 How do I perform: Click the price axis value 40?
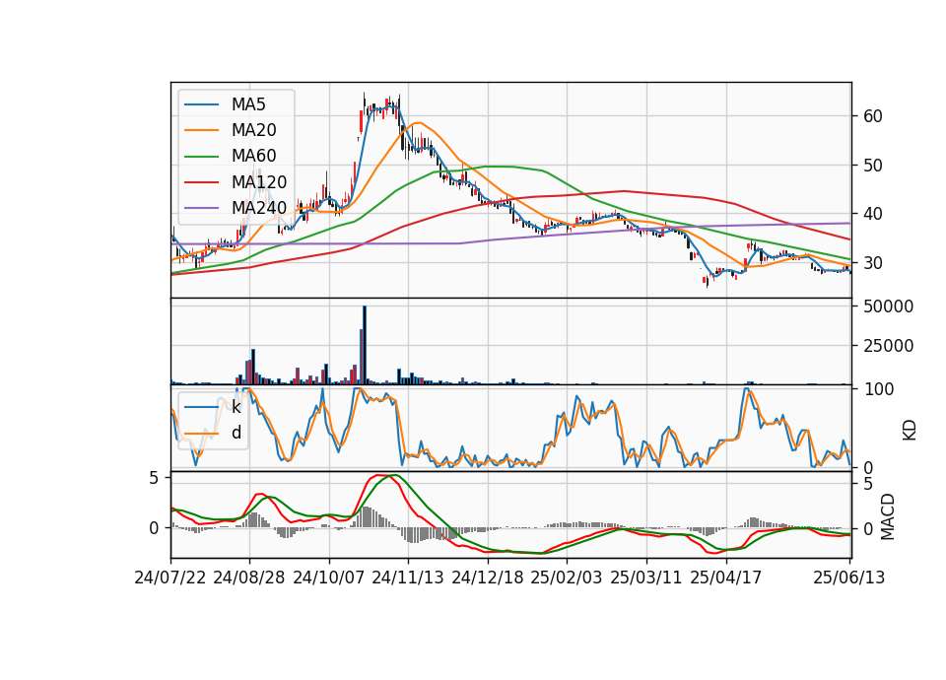point(873,214)
